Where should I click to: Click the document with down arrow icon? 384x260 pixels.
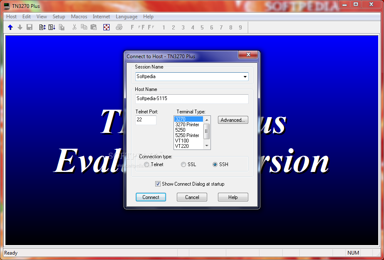52,27
